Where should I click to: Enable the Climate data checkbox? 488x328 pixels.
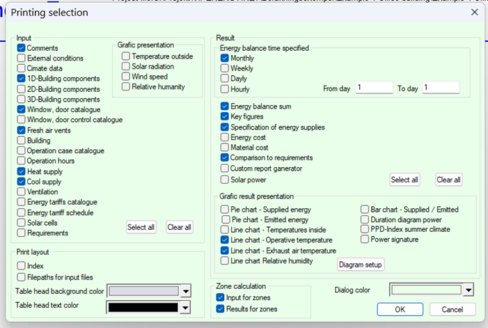[22, 69]
